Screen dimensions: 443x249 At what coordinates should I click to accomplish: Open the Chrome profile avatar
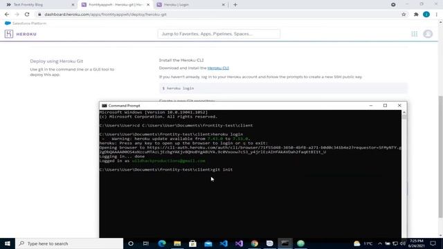426,15
